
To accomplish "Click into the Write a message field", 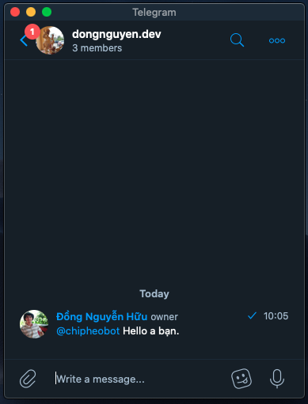I will pos(140,379).
